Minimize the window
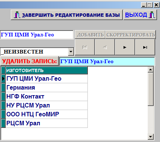 (144, 5)
